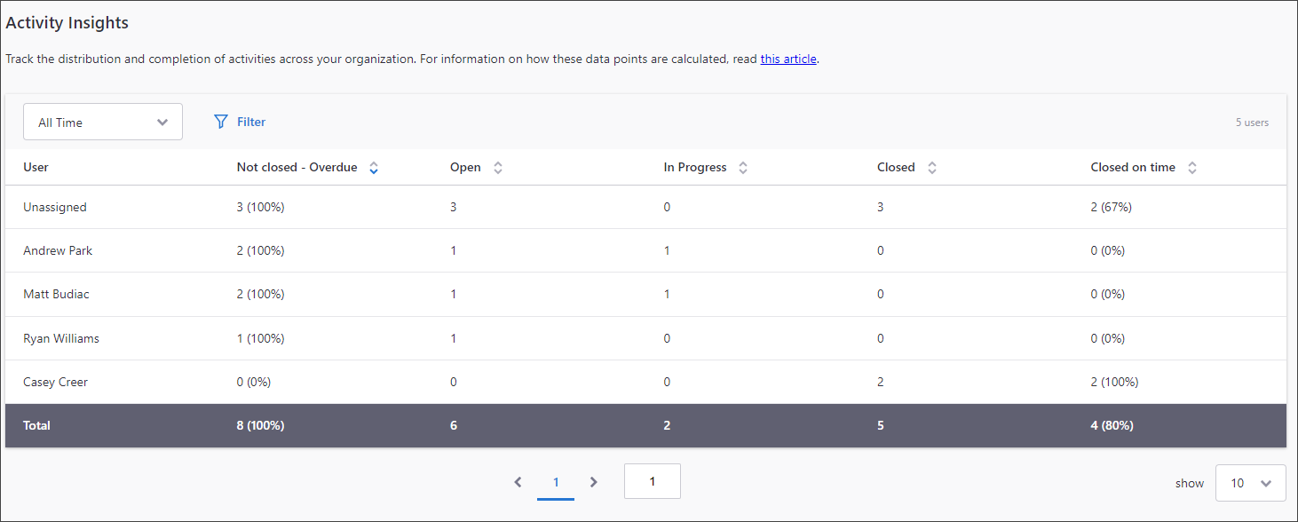Sort the Not closed - Overdue column
Image resolution: width=1298 pixels, height=522 pixels.
pyautogui.click(x=373, y=167)
